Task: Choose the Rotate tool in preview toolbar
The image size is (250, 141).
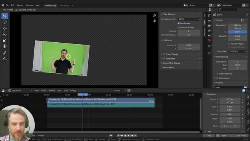Action: [5, 34]
